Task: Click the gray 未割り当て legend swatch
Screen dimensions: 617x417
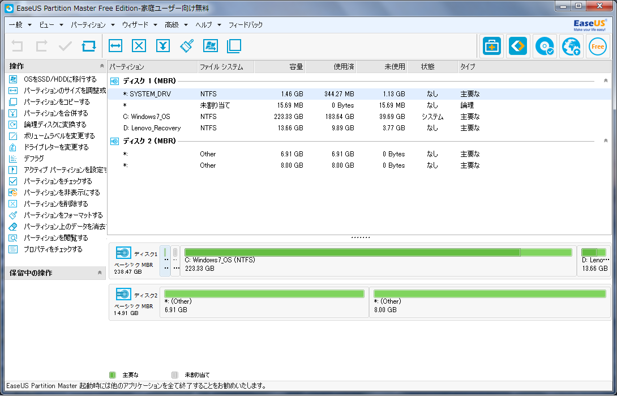Action: click(175, 375)
